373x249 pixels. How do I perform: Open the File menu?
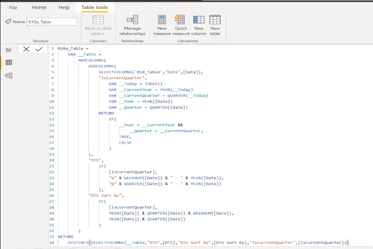[13, 7]
